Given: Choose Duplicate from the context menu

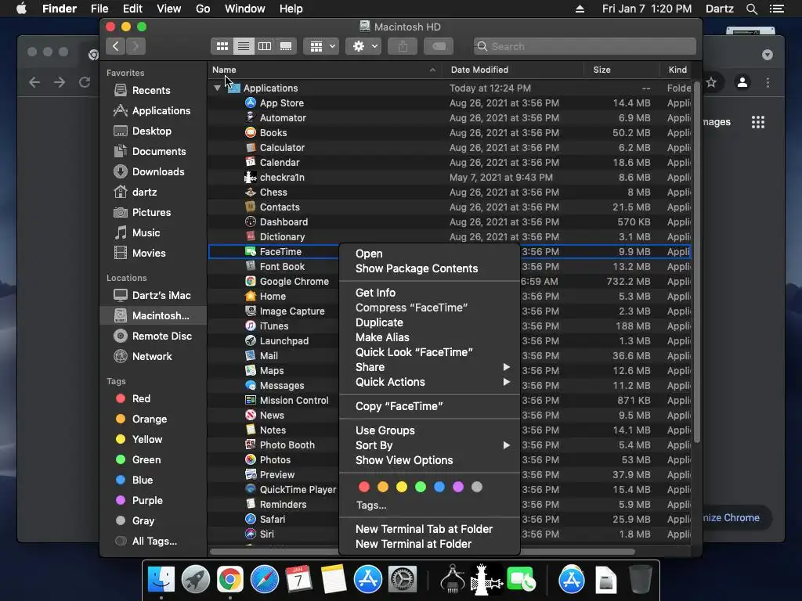Looking at the screenshot, I should tap(430, 322).
